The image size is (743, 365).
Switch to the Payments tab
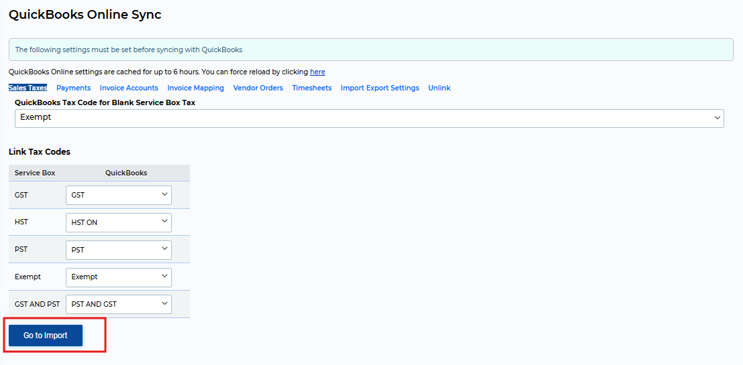(73, 88)
